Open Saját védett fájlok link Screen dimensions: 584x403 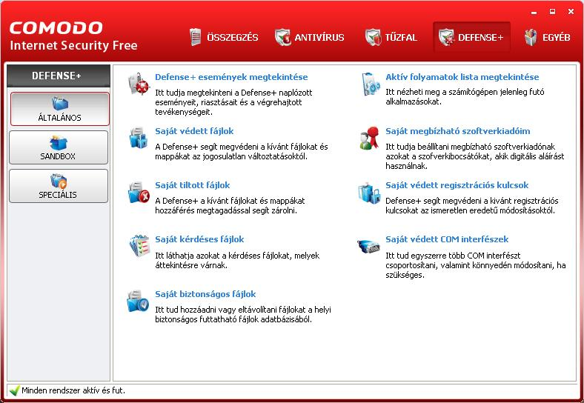[x=194, y=131]
